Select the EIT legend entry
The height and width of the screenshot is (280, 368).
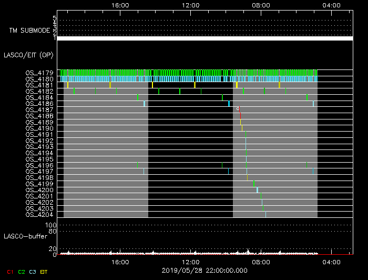point(44,272)
